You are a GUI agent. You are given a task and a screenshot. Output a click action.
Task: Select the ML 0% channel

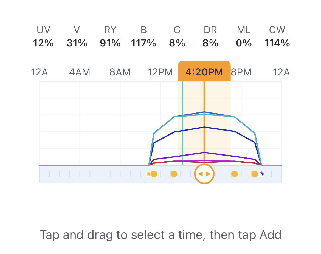[x=244, y=36]
